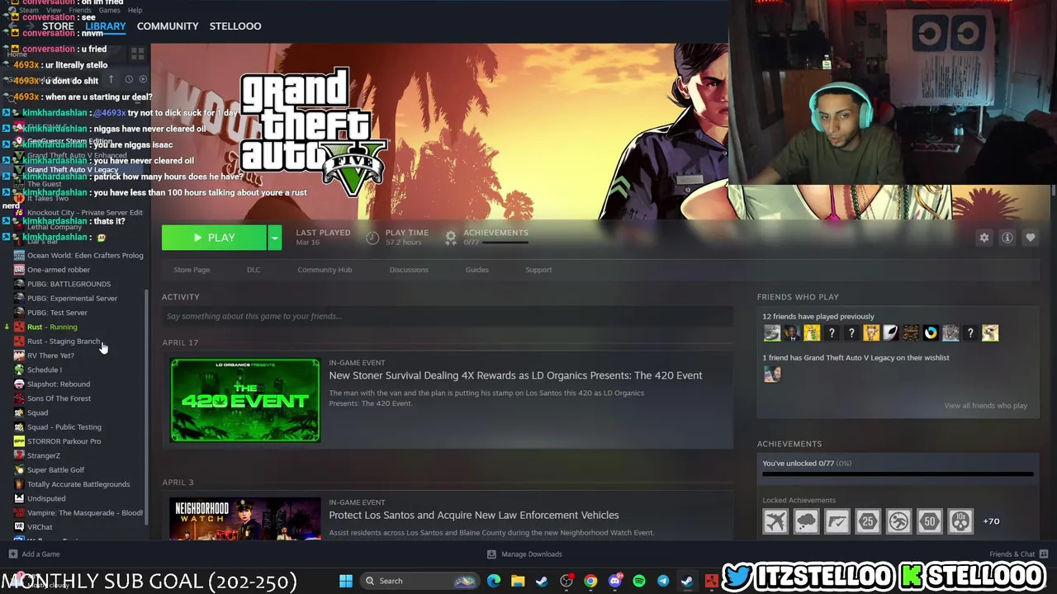The width and height of the screenshot is (1057, 594).
Task: Open Google Chrome from taskbar
Action: coord(590,581)
